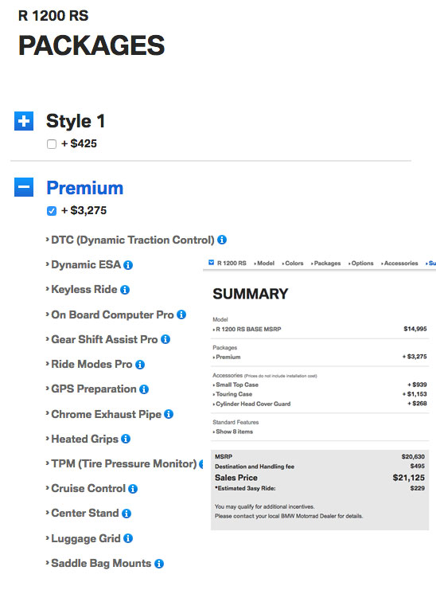Check the Style 1 package checkbox

pos(52,144)
